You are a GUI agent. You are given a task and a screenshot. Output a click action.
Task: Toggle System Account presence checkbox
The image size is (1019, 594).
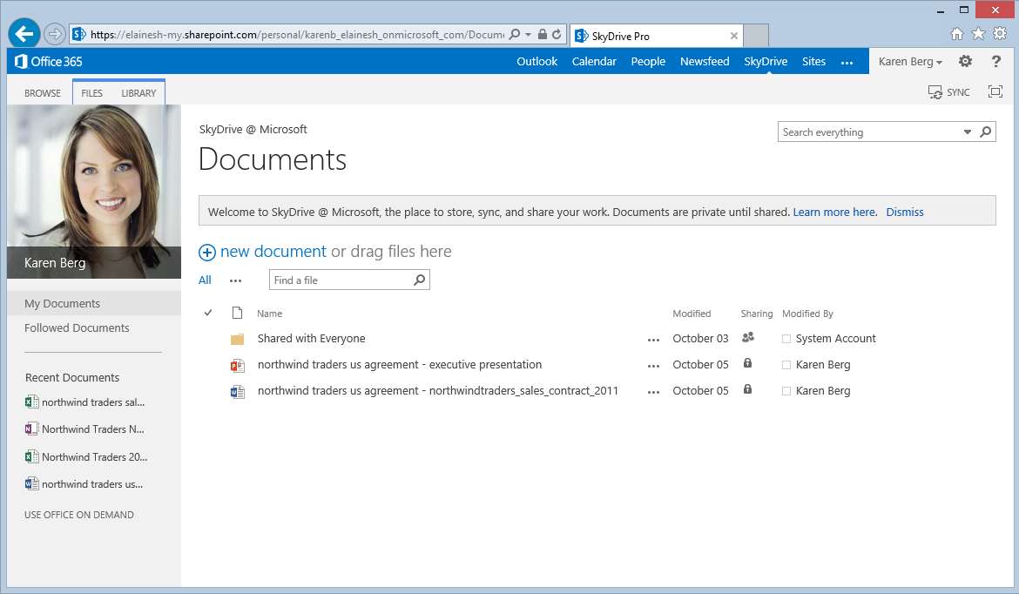tap(786, 339)
